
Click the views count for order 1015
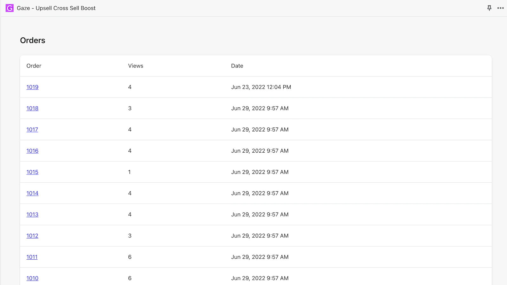tap(129, 172)
